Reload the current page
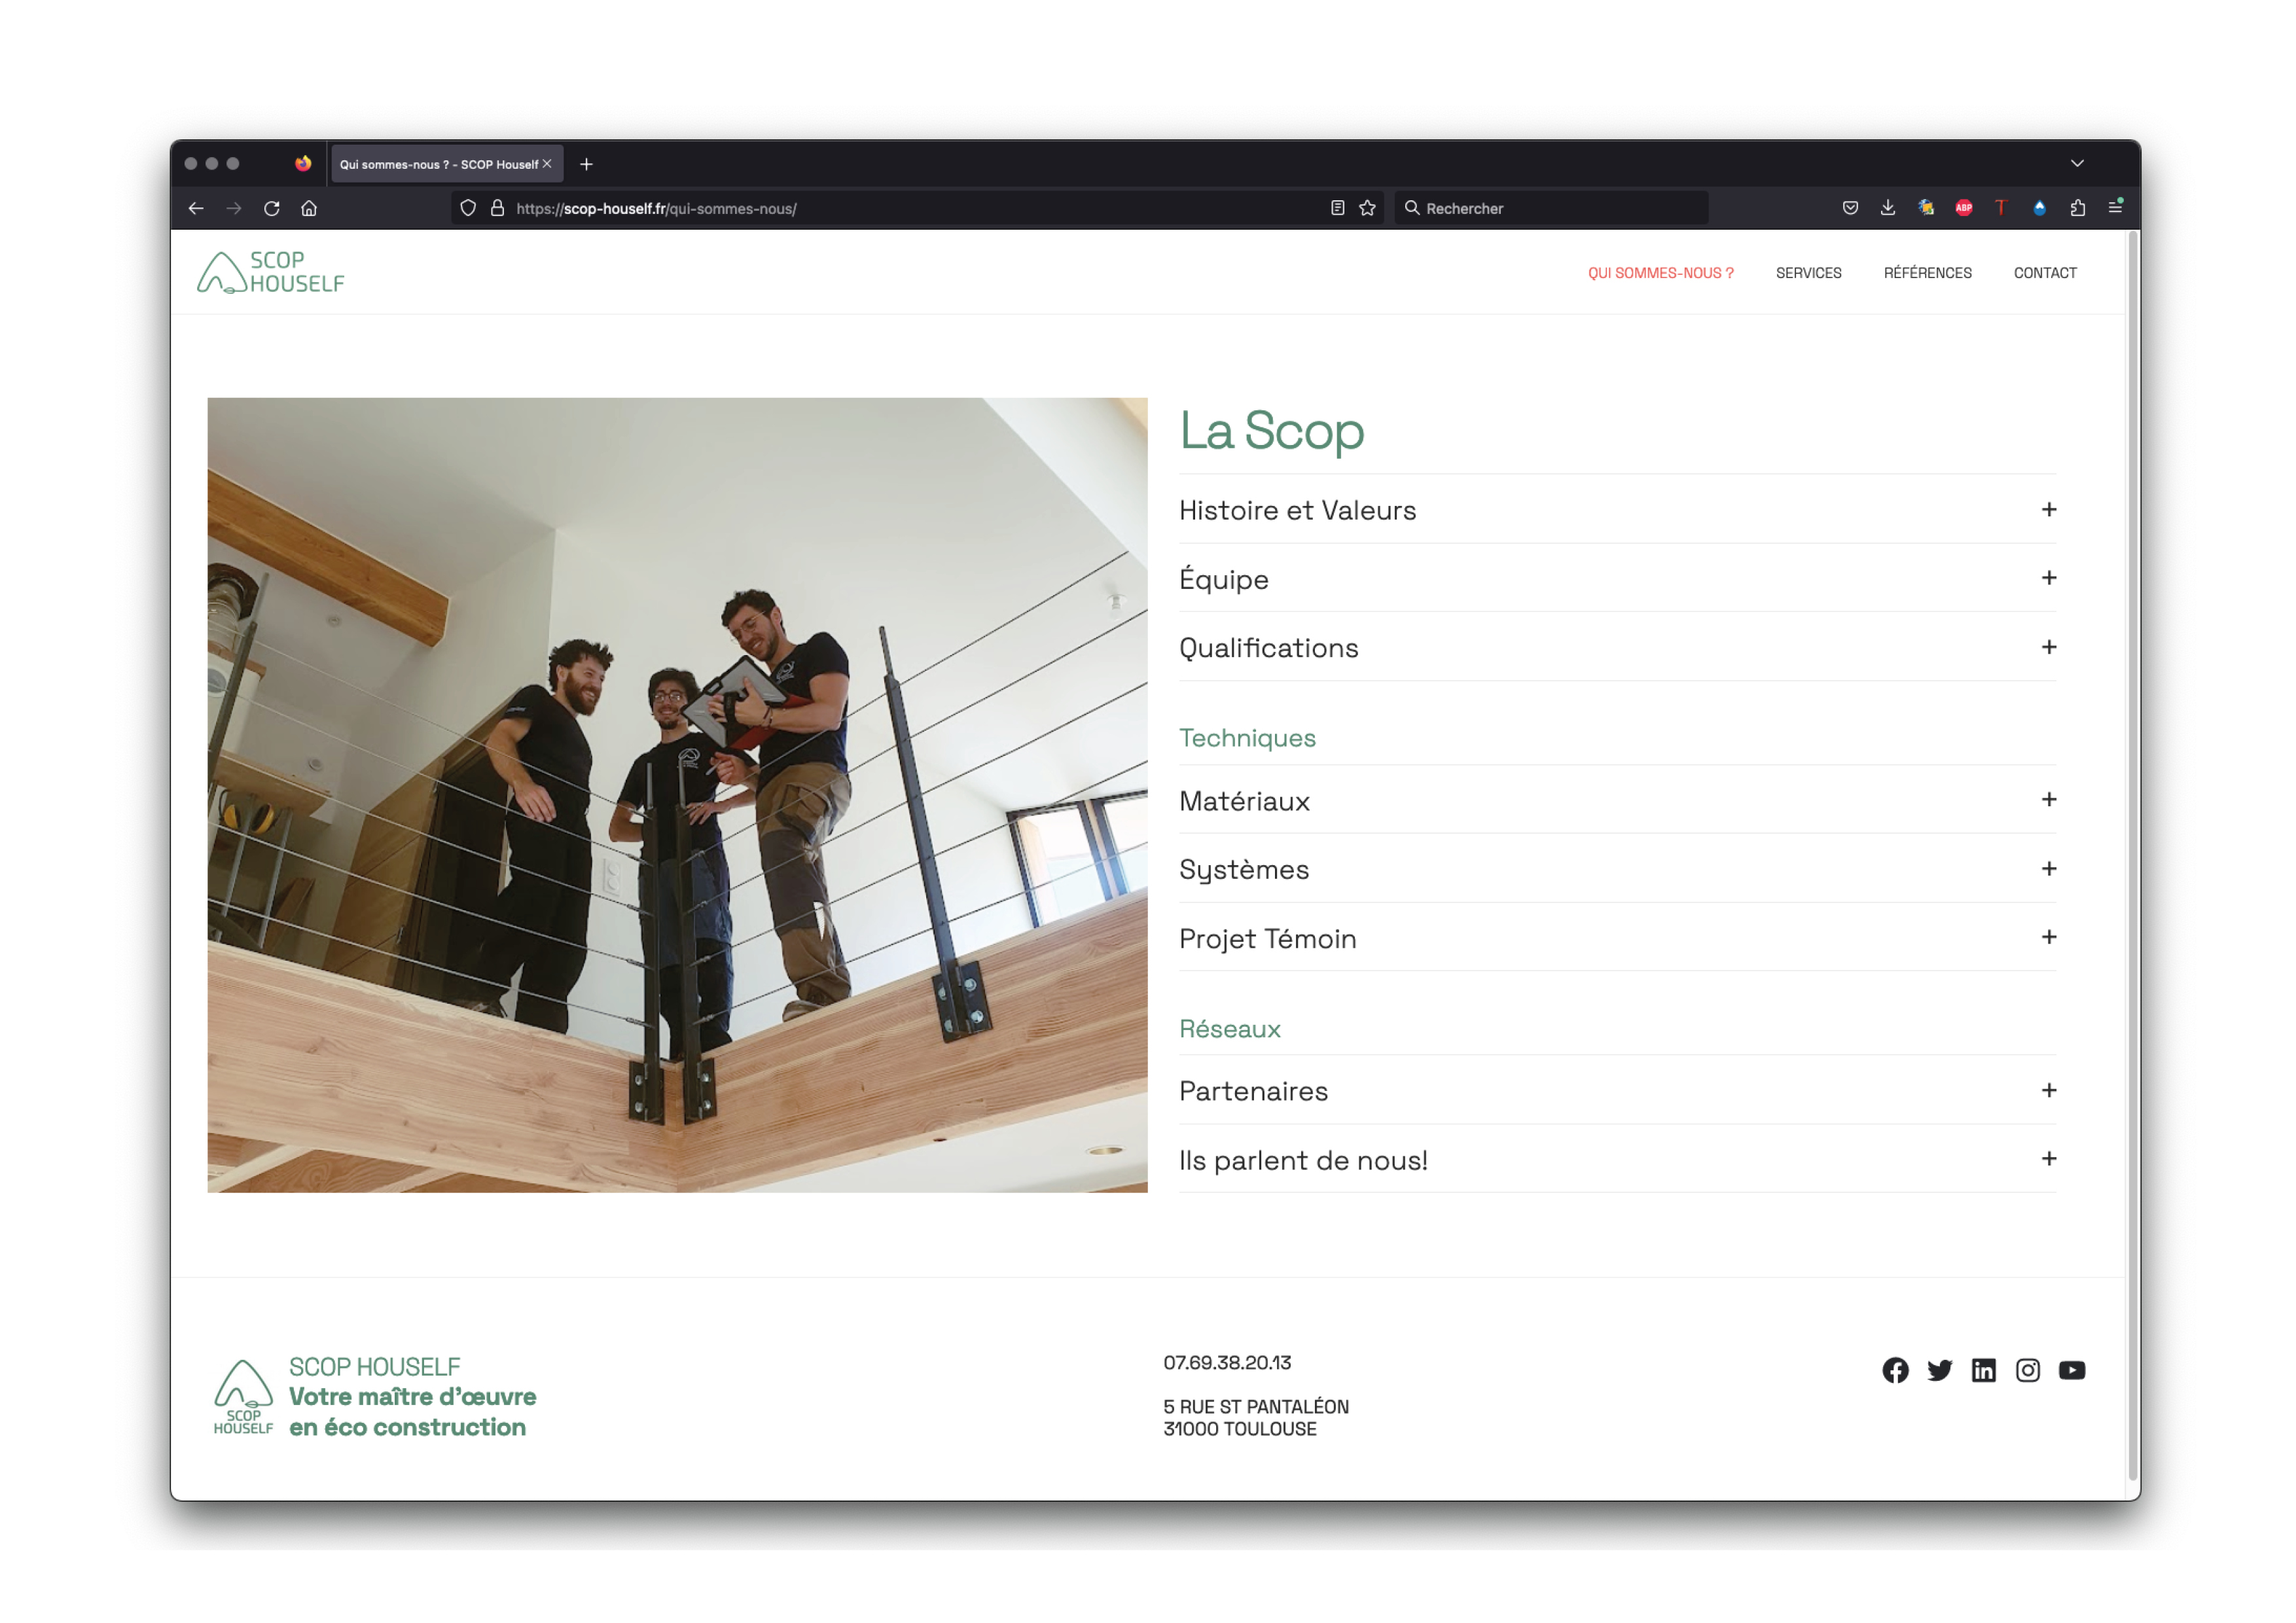This screenshot has height=1623, width=2296. pos(271,208)
